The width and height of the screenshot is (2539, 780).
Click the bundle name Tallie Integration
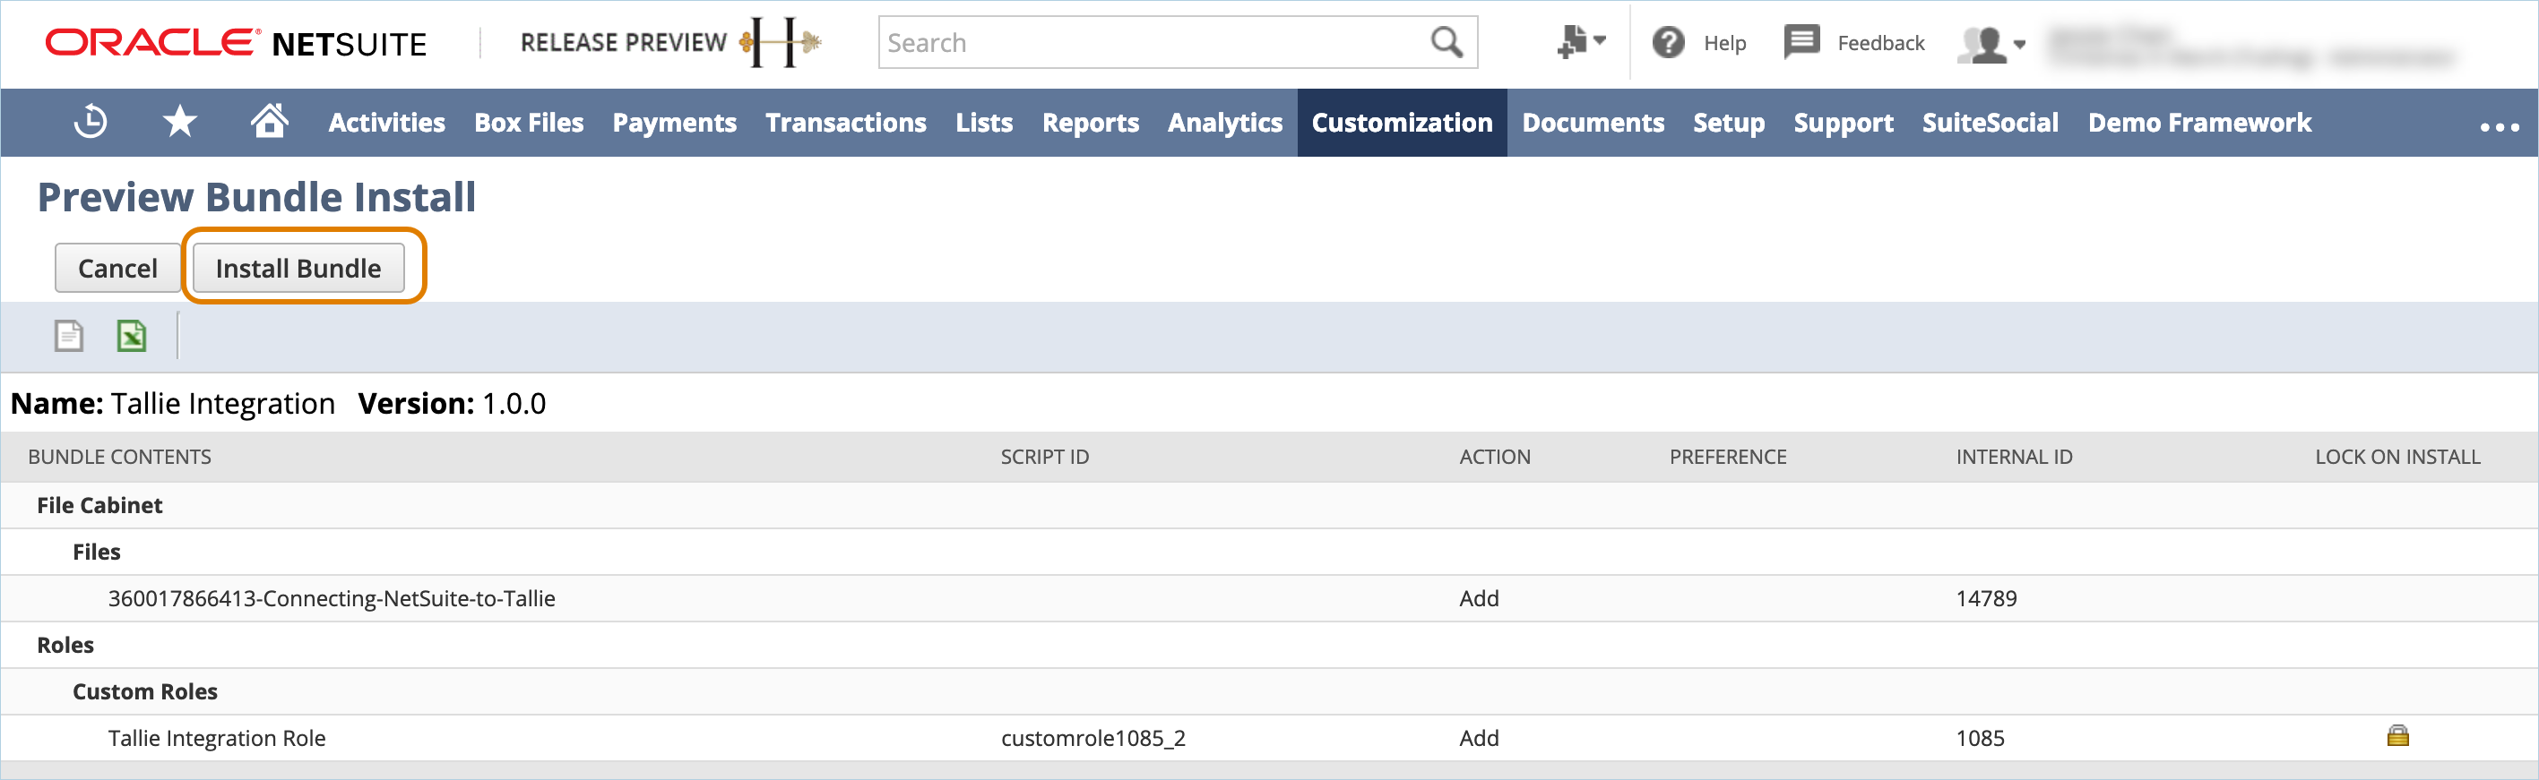tap(223, 404)
